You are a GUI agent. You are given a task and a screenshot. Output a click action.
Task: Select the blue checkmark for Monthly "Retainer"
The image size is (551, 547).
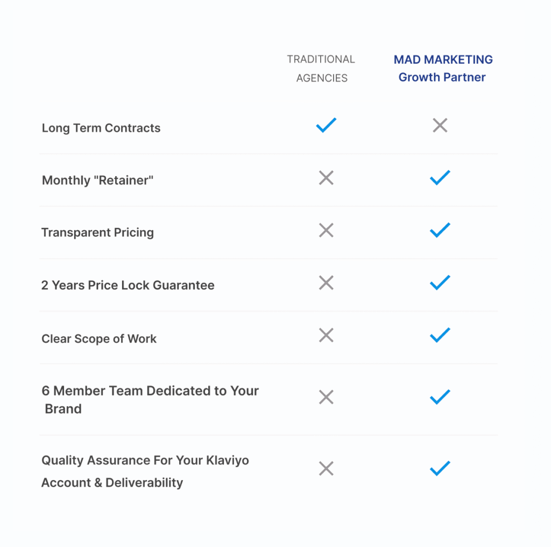tap(440, 178)
